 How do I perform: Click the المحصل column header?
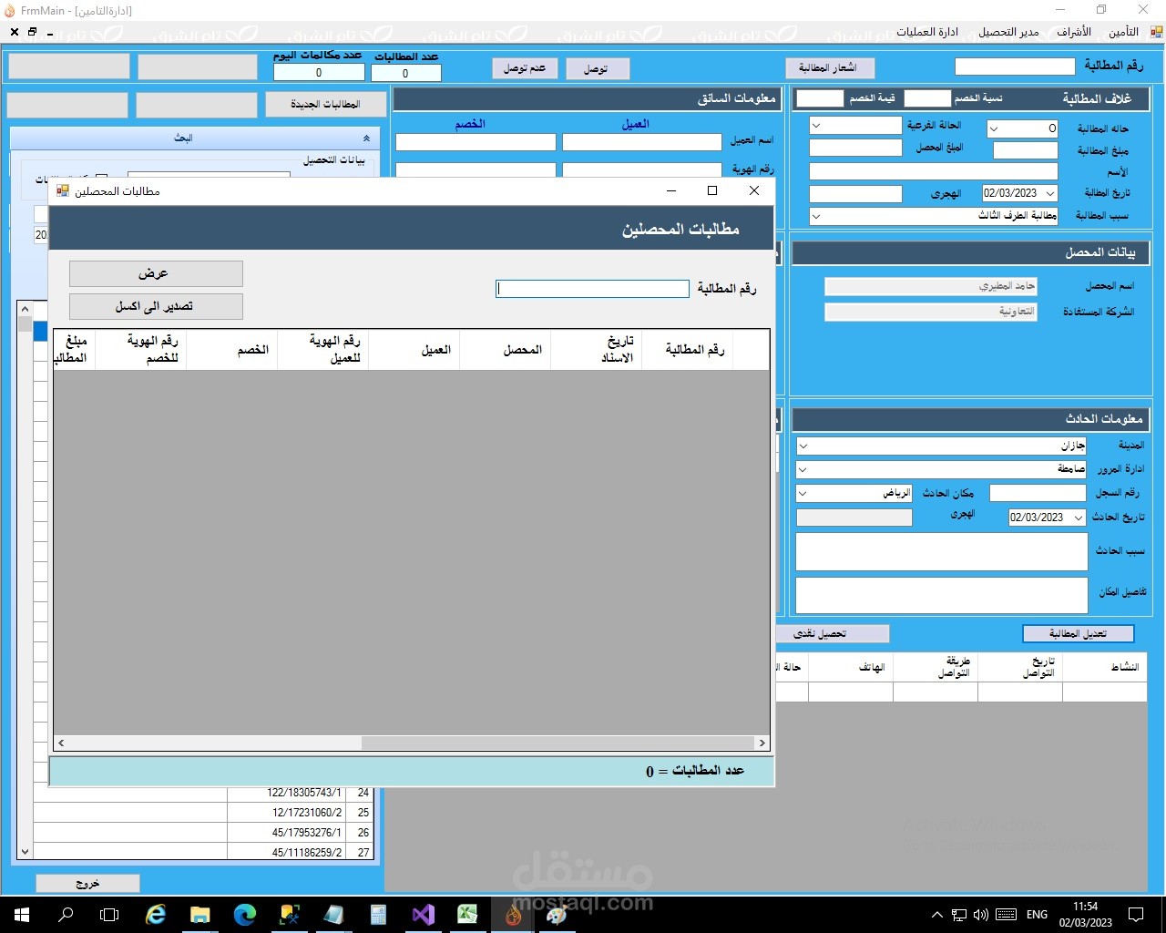[506, 350]
